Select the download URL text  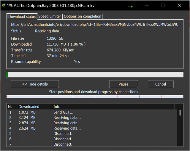95,25
